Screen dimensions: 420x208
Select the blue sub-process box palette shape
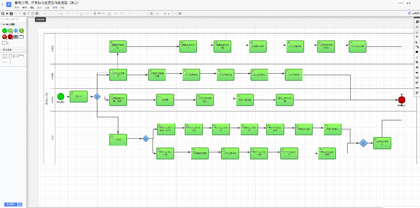16,37
